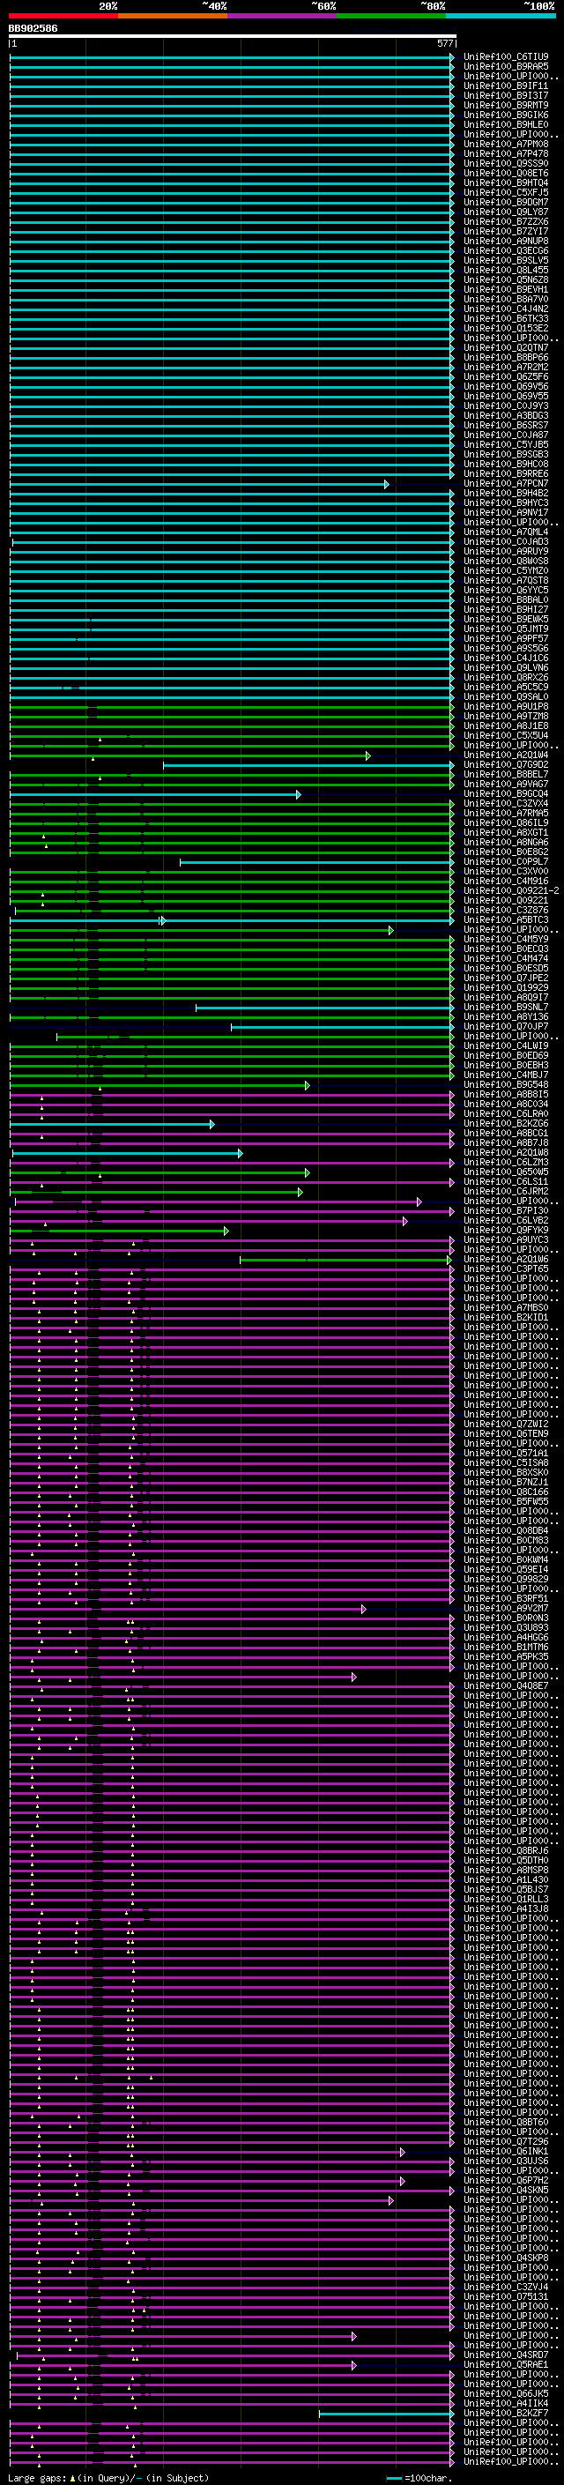
Task: Open the UniRef100_Q6YYC5 hit
Action: pos(505,591)
